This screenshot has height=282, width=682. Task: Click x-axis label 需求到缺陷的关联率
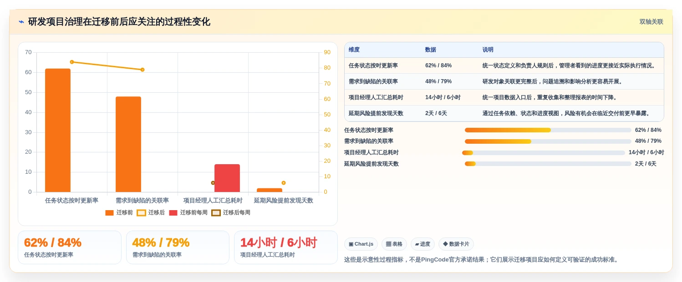[x=142, y=201]
